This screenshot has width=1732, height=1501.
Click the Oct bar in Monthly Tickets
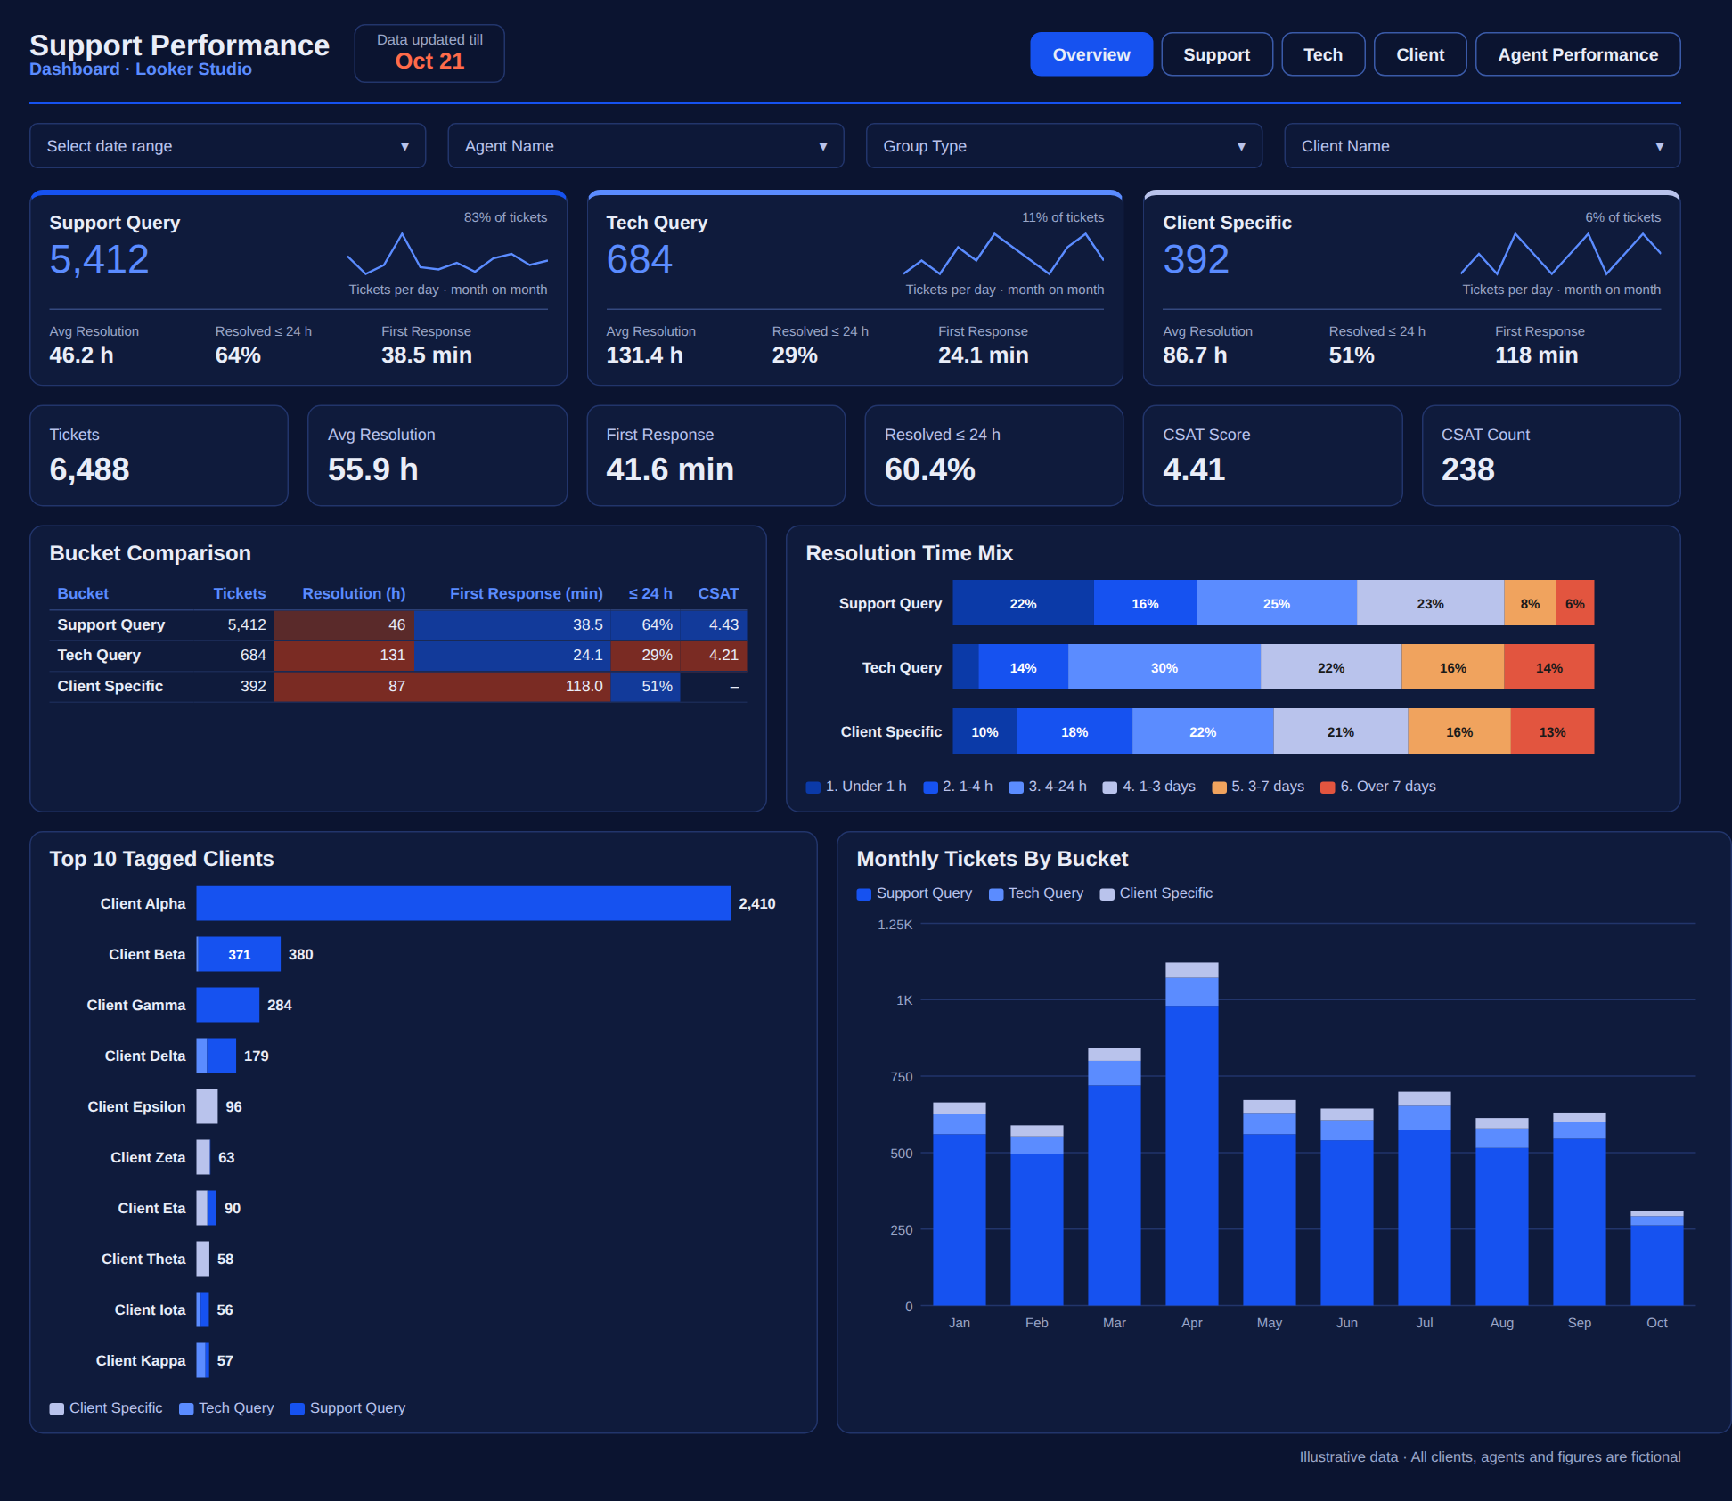click(x=1656, y=1258)
